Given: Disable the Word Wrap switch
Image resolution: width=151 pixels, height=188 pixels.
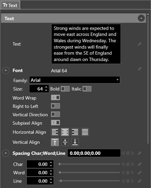Looking at the screenshot, I should pos(56,98).
